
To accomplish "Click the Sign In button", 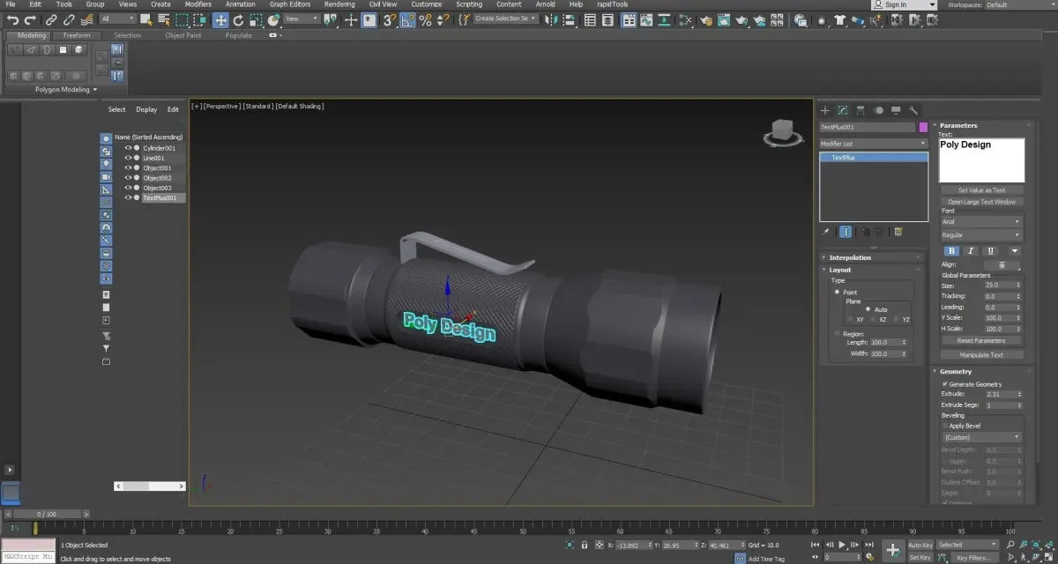I will pos(904,4).
